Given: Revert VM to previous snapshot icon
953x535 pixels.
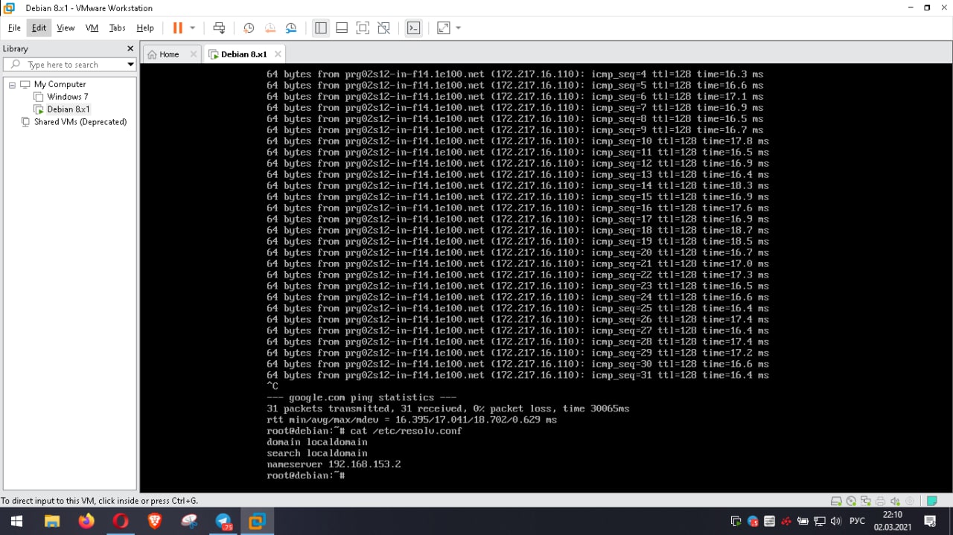Looking at the screenshot, I should [x=270, y=28].
